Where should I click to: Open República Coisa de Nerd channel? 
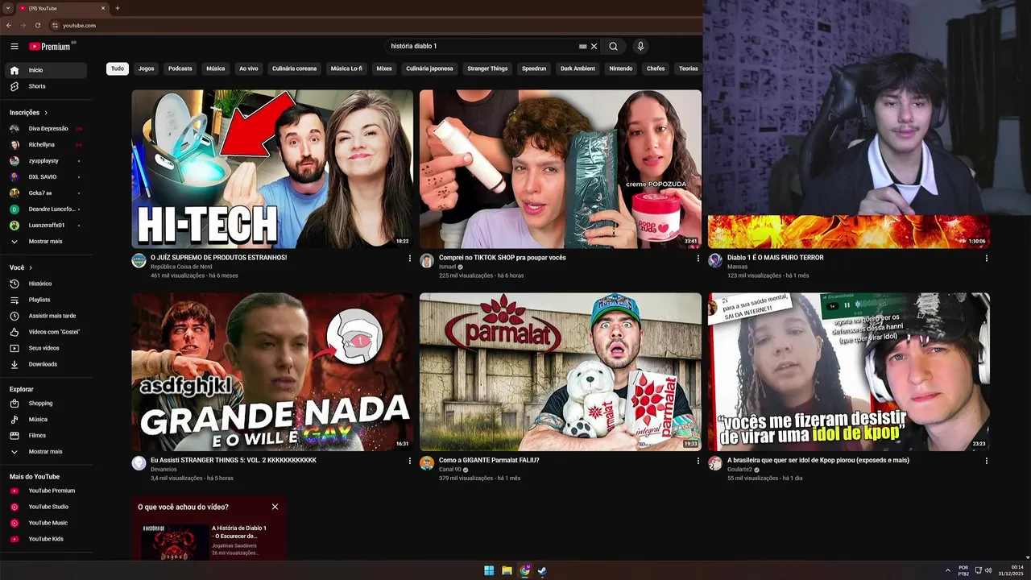tap(181, 266)
